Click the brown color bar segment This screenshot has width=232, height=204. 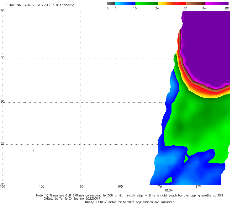195,4
